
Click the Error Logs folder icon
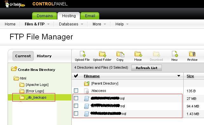pyautogui.click(x=22, y=91)
